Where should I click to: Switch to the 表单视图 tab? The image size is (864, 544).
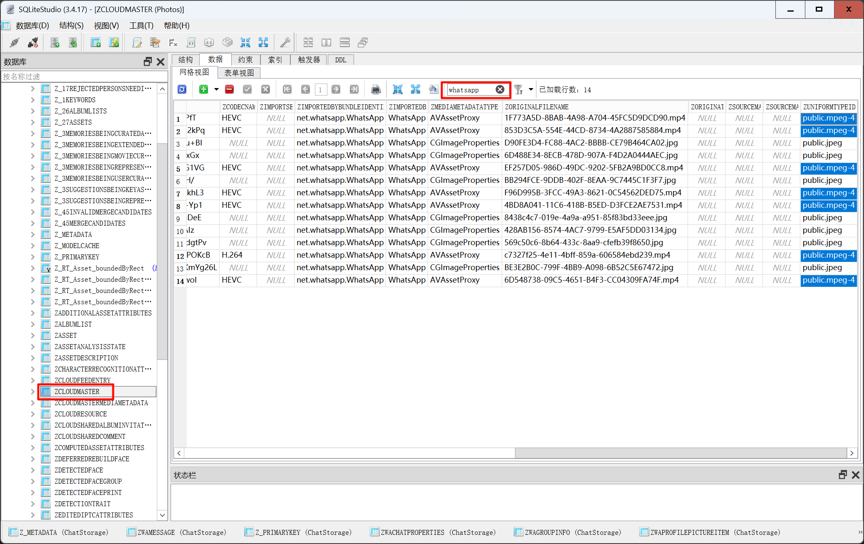(239, 73)
